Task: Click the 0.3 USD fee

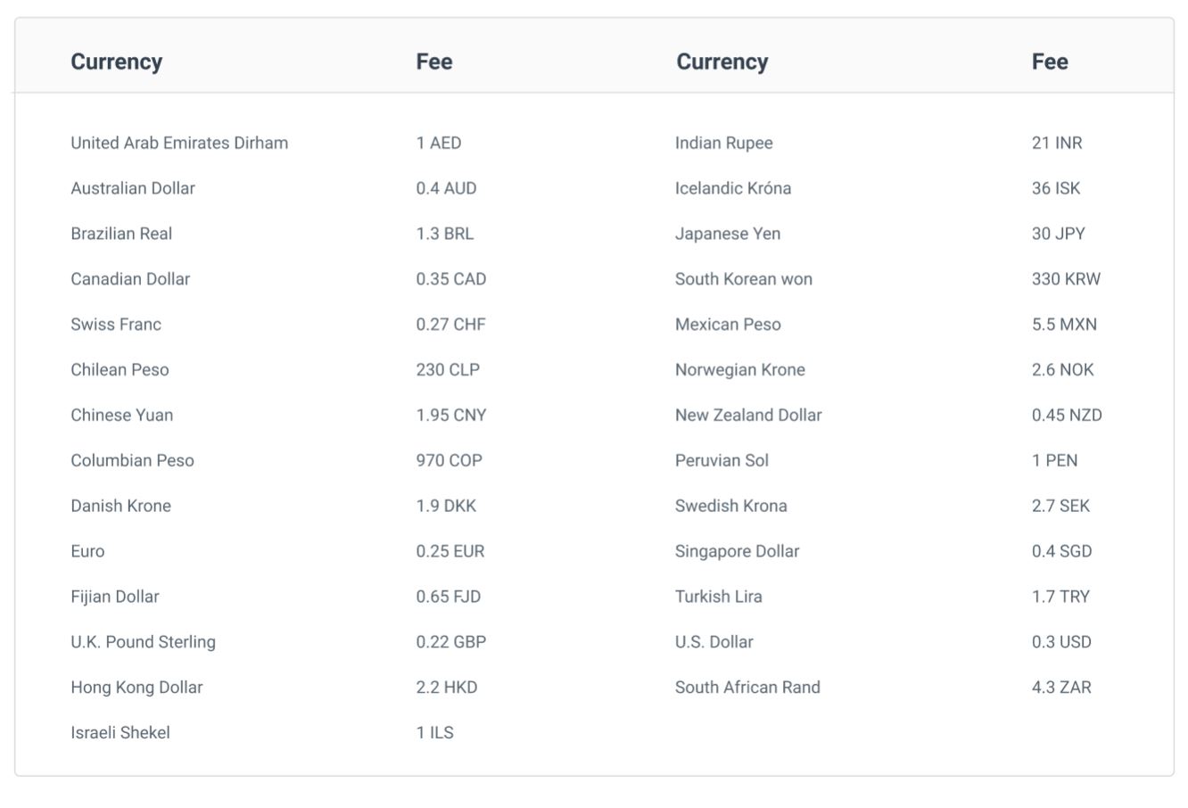Action: tap(1062, 642)
